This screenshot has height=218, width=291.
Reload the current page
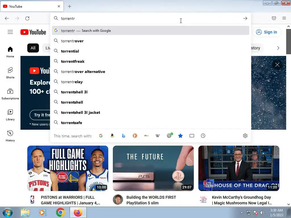click(27, 18)
